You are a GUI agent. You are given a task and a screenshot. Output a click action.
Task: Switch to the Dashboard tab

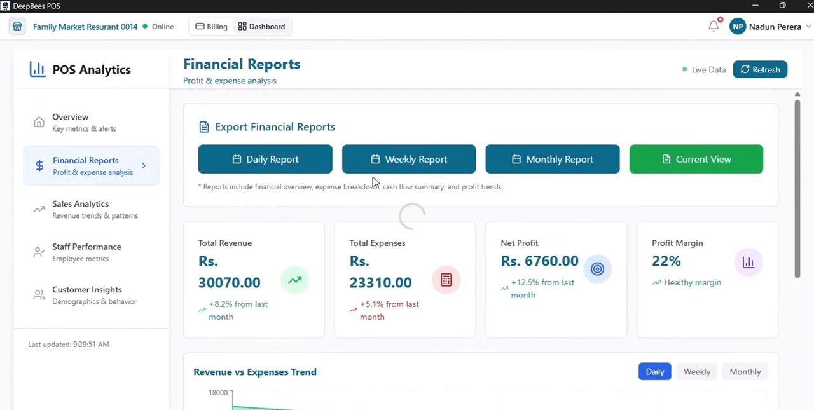click(261, 27)
